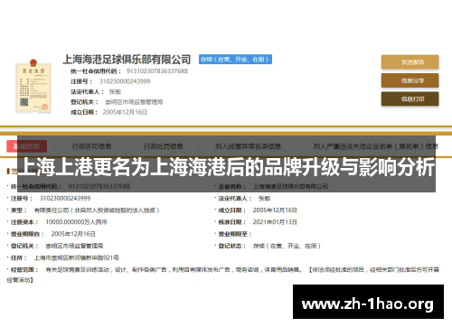Open the 列入严重违法失信企业名单（黑名单）信息 tab
Screen dimensions: 452x327
375,146
